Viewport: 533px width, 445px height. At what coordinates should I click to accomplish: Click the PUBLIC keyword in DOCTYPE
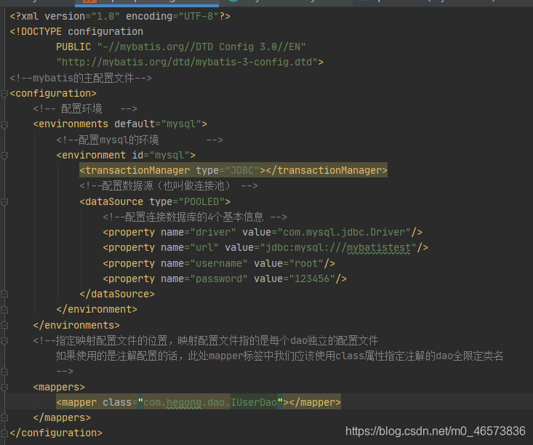pos(73,47)
